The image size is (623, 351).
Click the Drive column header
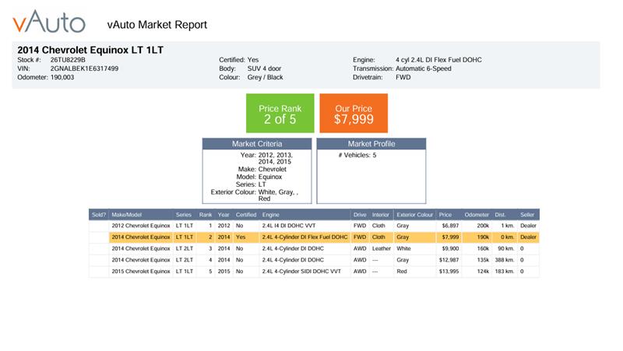(360, 214)
